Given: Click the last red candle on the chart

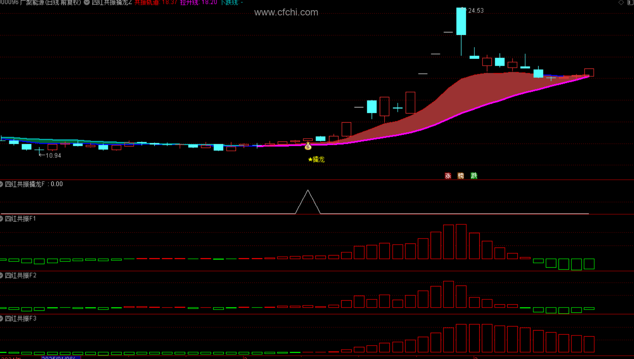Looking at the screenshot, I should pos(589,73).
